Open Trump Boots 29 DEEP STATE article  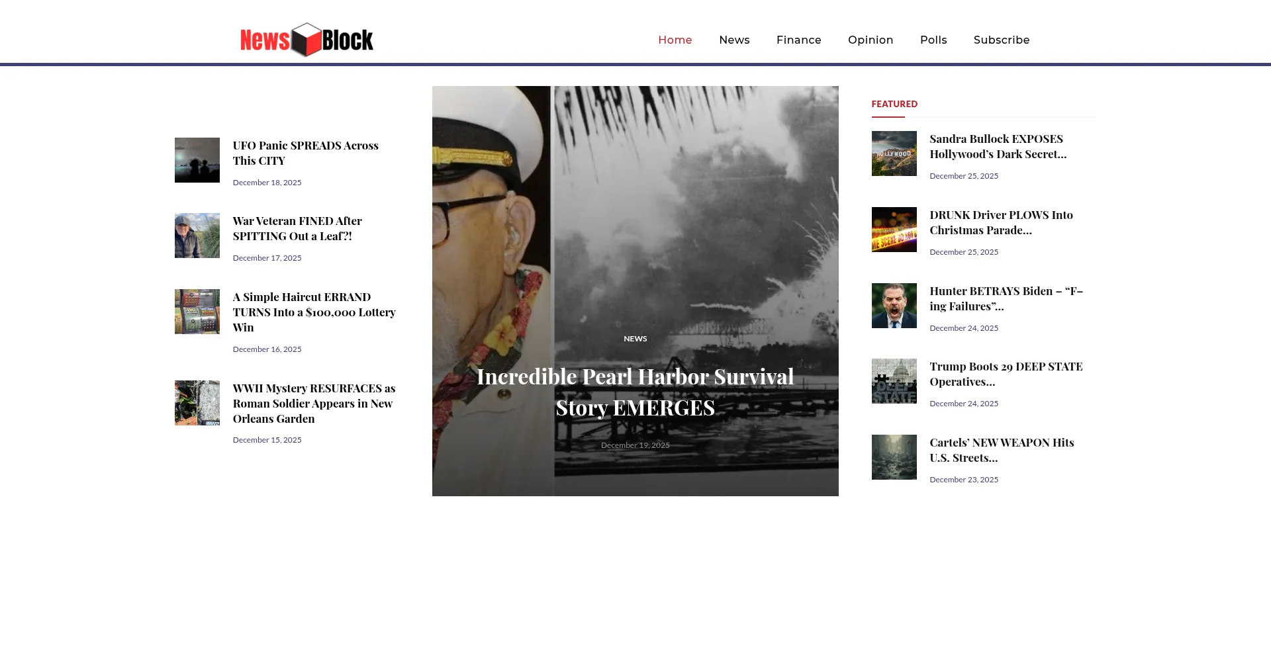click(x=1006, y=373)
